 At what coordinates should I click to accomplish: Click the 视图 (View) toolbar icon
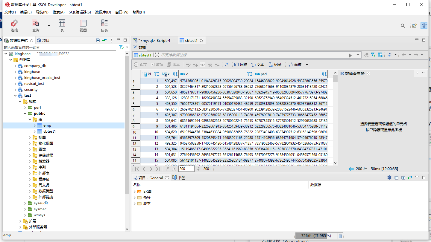click(83, 26)
